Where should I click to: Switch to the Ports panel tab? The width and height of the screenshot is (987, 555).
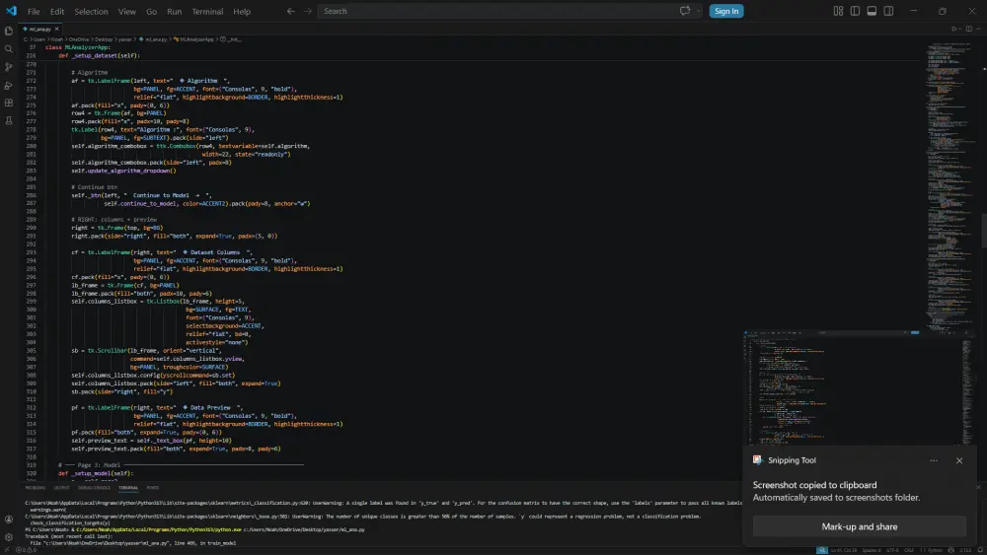pyautogui.click(x=152, y=488)
